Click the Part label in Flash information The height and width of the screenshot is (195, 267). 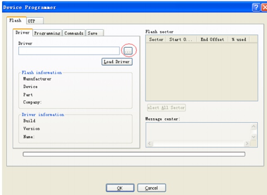28,95
